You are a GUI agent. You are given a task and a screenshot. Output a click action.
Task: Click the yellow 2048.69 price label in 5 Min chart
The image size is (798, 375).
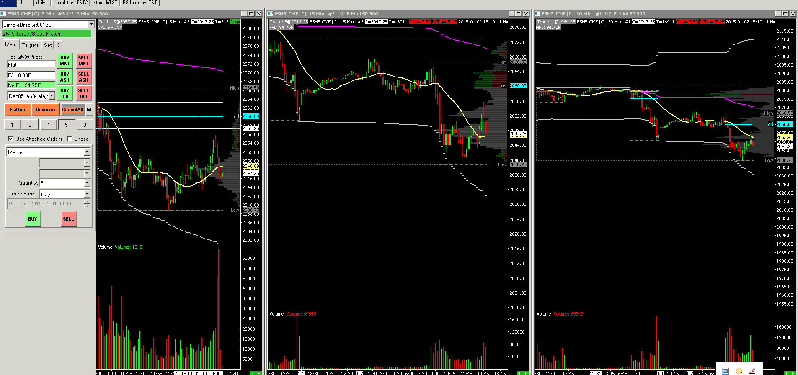point(251,166)
